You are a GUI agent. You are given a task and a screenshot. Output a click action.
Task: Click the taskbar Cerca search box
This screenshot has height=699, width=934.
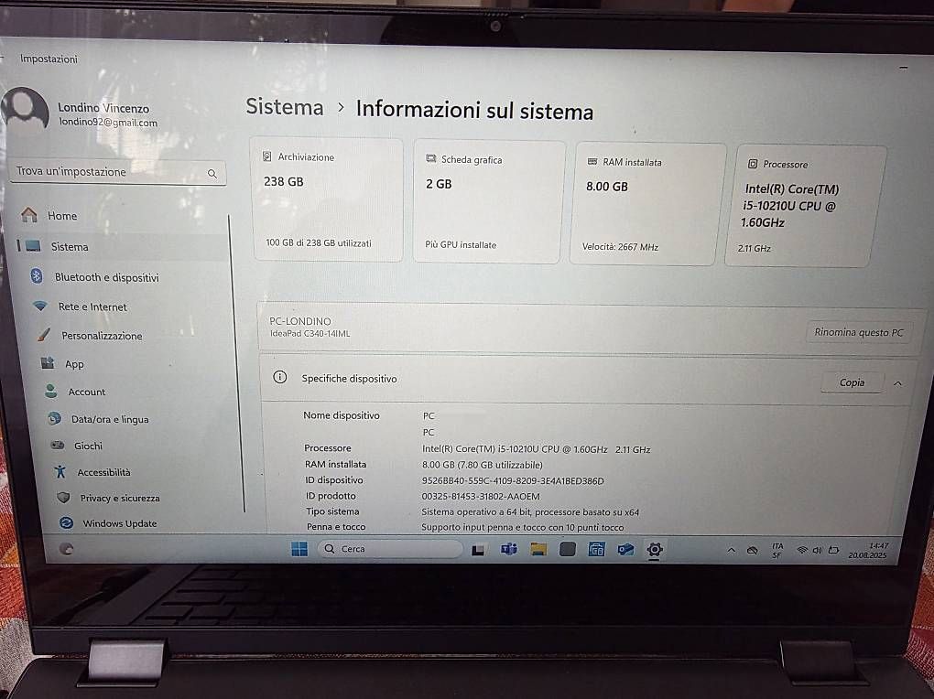(390, 548)
